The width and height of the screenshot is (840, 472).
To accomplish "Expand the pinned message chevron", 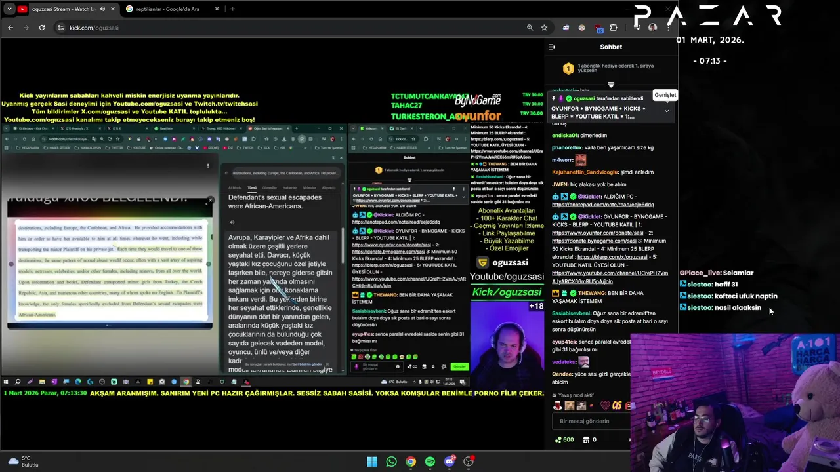I will pyautogui.click(x=667, y=111).
